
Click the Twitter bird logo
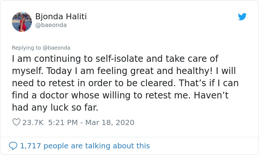[242, 17]
